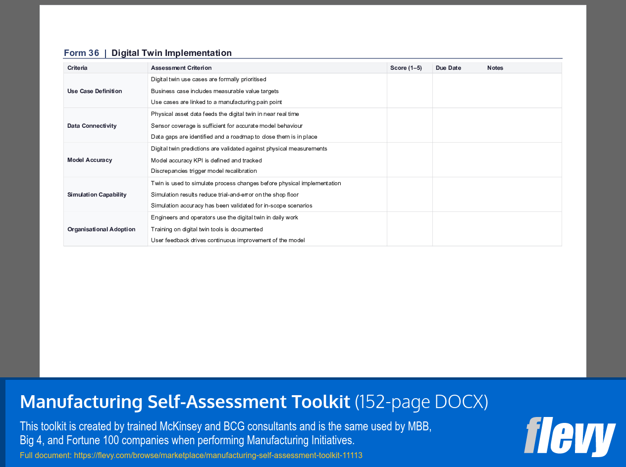Click the Score cell for Model Accuracy
Viewport: 626px width, 467px height.
point(410,159)
